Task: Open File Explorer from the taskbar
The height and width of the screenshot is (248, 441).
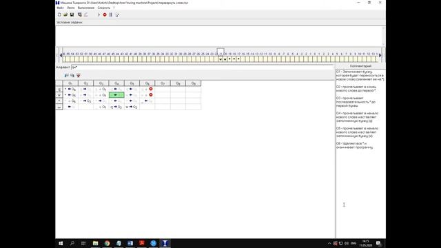Action: coord(96,243)
